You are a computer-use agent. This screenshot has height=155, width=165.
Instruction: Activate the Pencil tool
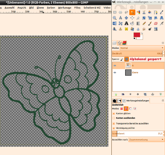(144, 23)
